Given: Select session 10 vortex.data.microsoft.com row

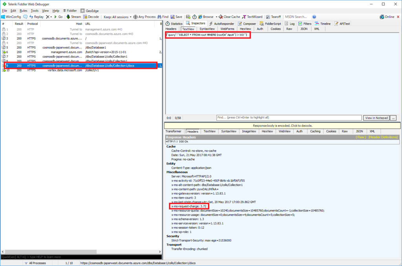Looking at the screenshot, I should (81, 70).
